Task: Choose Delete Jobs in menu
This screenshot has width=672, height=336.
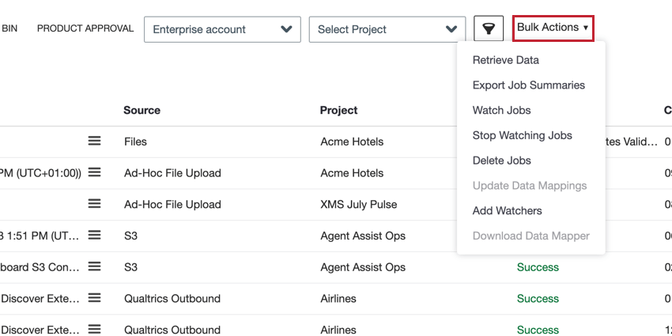Action: tap(501, 160)
